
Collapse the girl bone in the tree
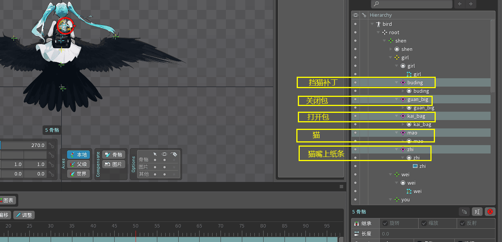391,58
